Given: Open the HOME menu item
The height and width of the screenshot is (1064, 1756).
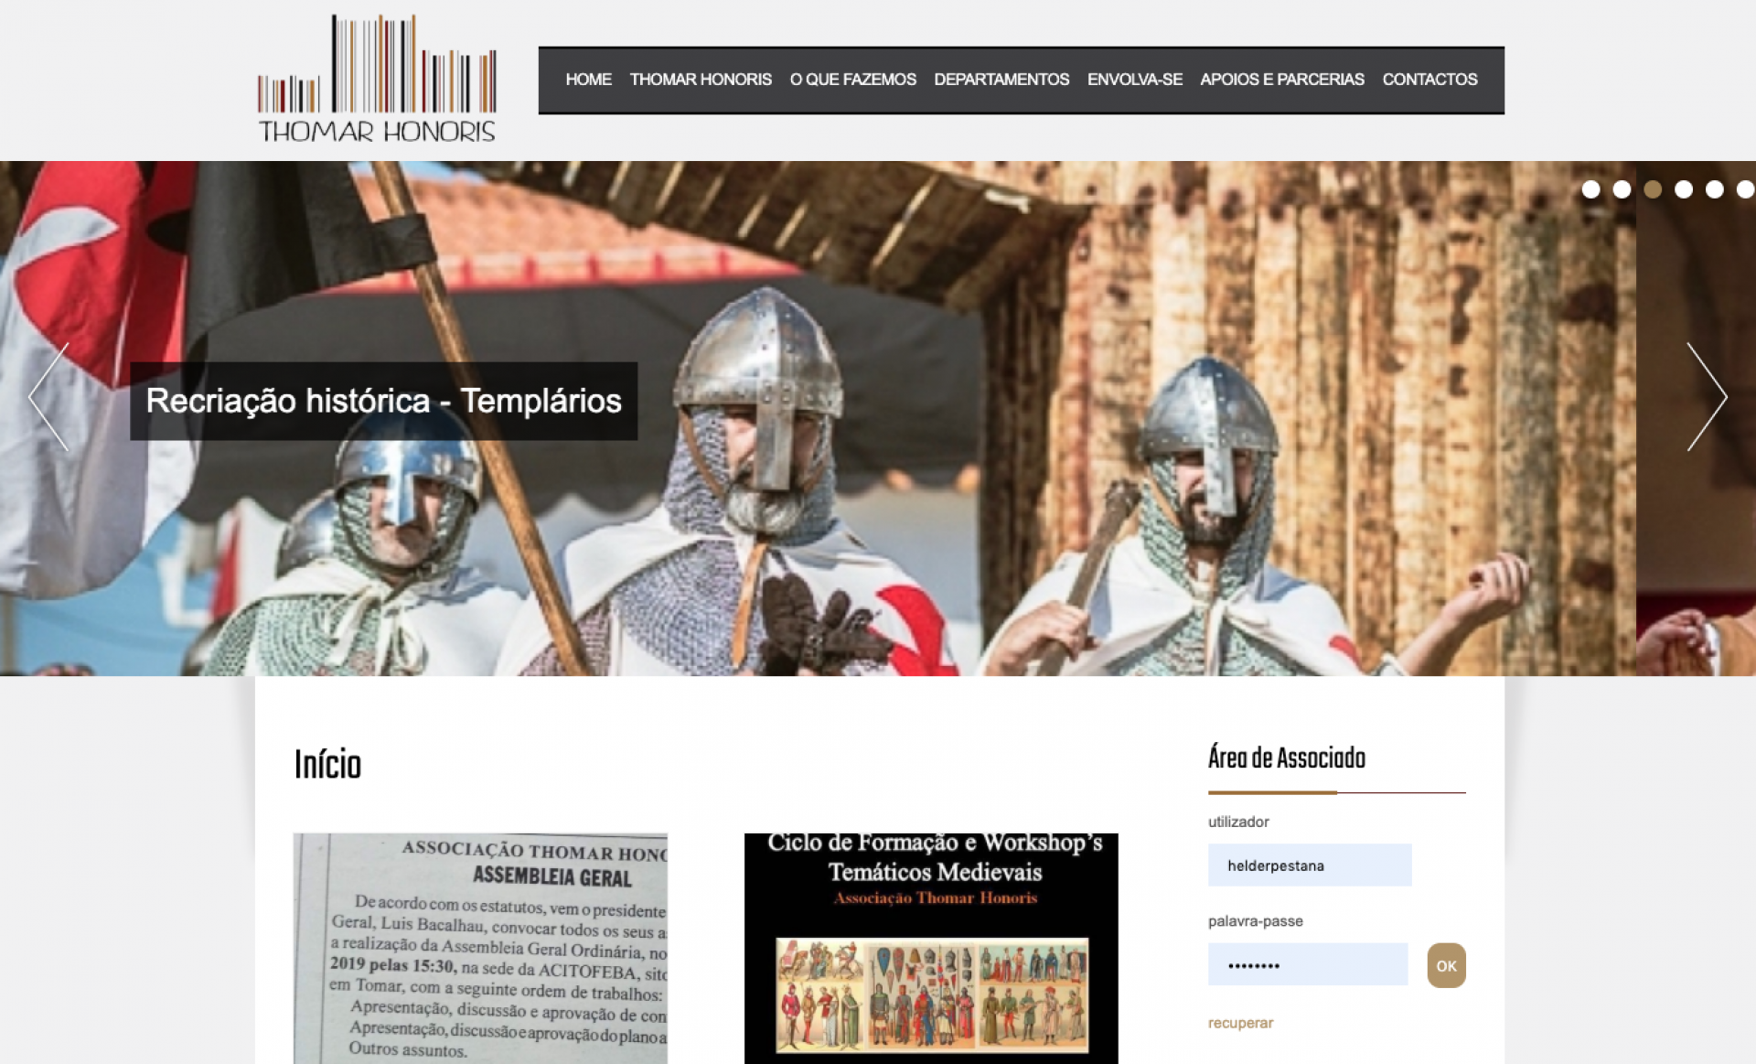Looking at the screenshot, I should 588,80.
